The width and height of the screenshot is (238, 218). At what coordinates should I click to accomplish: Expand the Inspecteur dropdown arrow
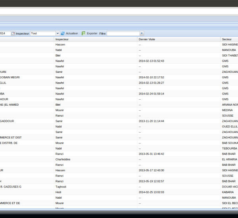[x=58, y=34]
